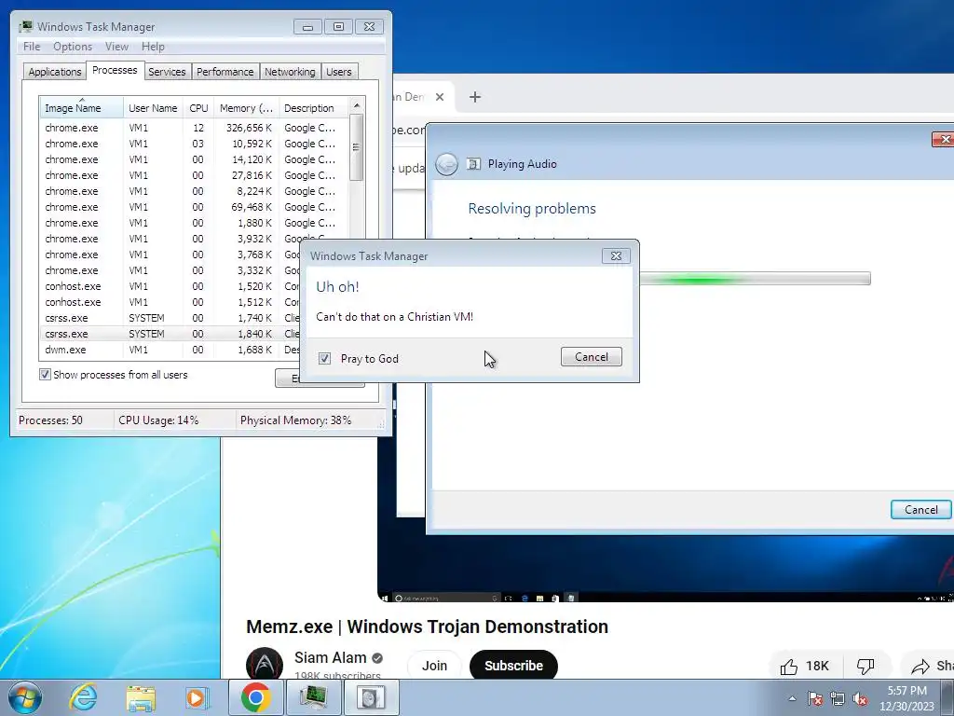Viewport: 954px width, 716px height.
Task: Click the process list scroll up arrow
Action: pyautogui.click(x=357, y=105)
